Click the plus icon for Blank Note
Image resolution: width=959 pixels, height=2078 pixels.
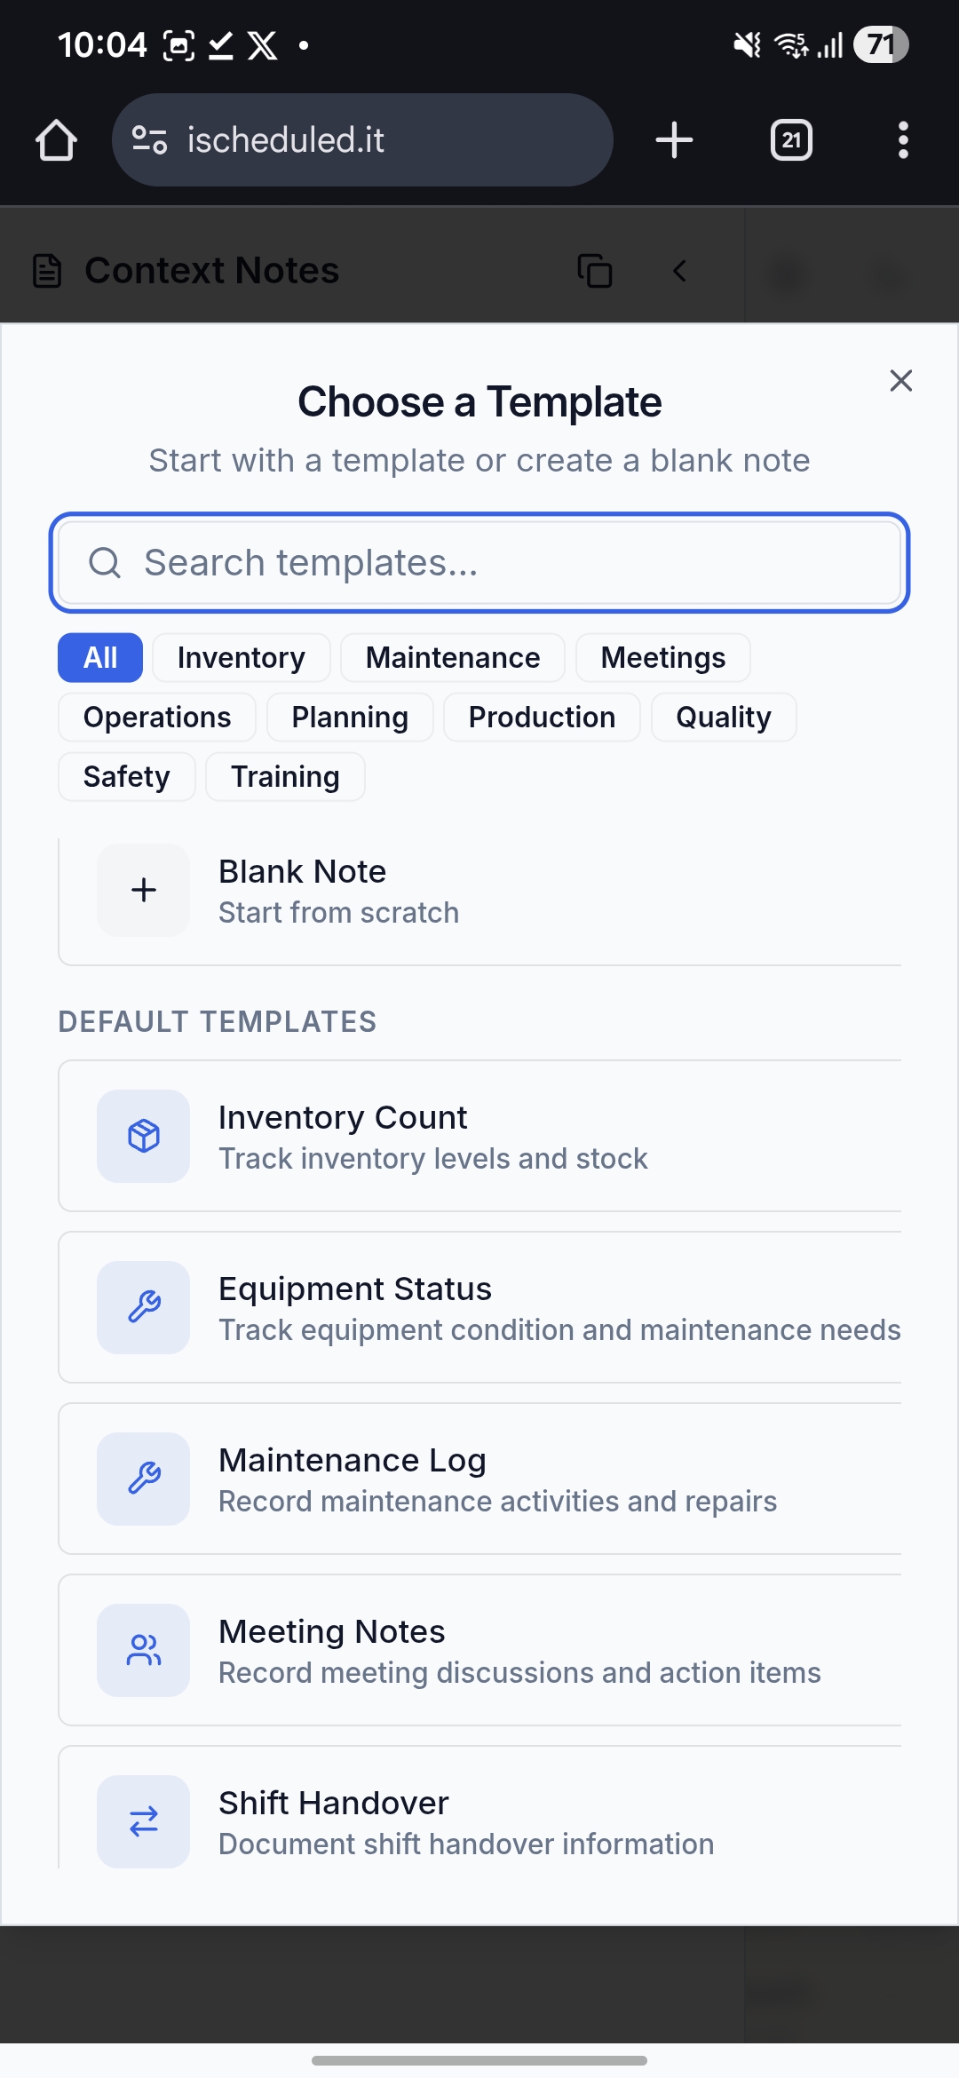click(143, 890)
